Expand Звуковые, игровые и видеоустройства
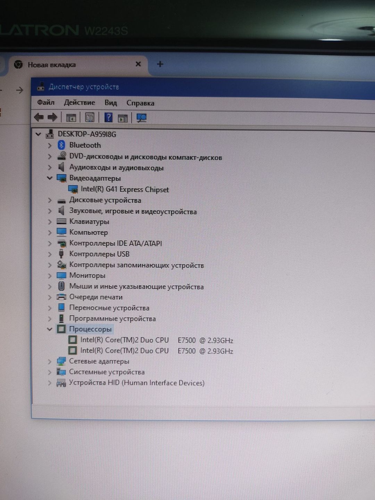The height and width of the screenshot is (500, 375). 50,211
